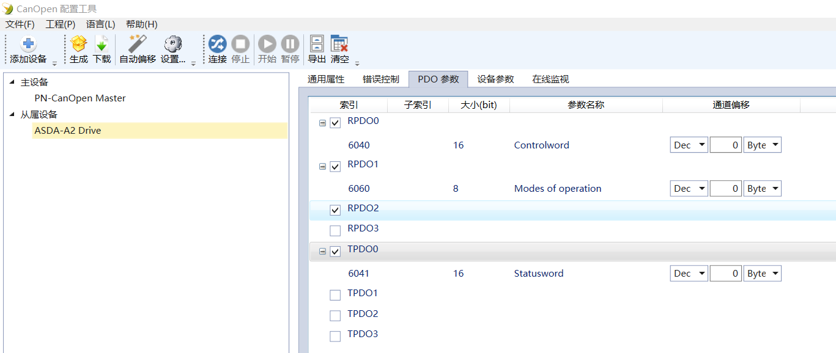Screen dimensions: 836x353
Task: Click the 连接 (connect) icon
Action: [x=217, y=45]
